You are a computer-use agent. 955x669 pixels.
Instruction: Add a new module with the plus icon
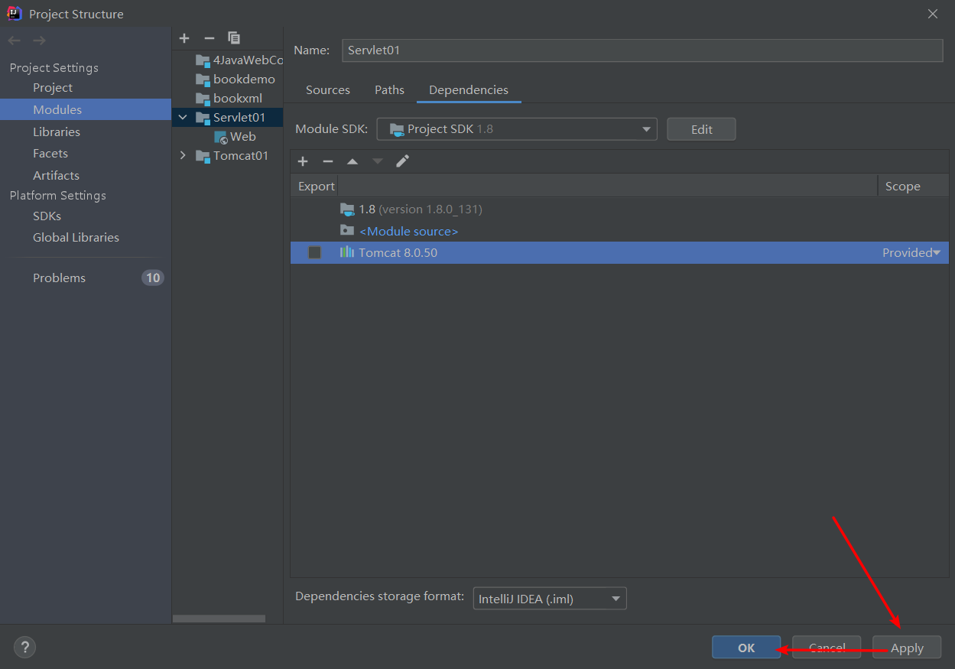click(x=184, y=38)
